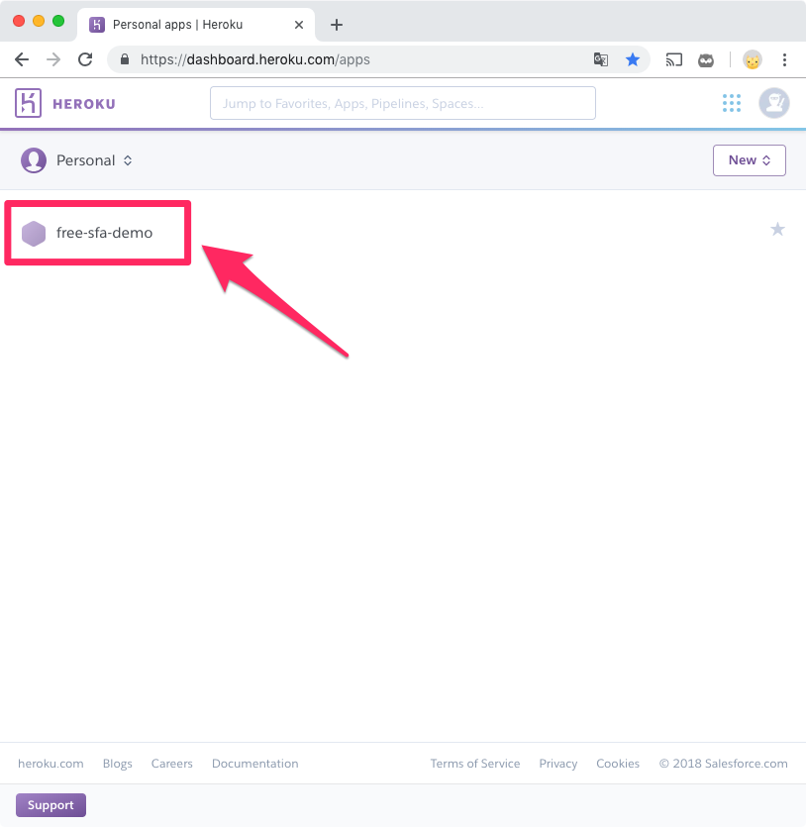Click the Cast icon in Chrome toolbar
The width and height of the screenshot is (806, 827).
click(673, 59)
